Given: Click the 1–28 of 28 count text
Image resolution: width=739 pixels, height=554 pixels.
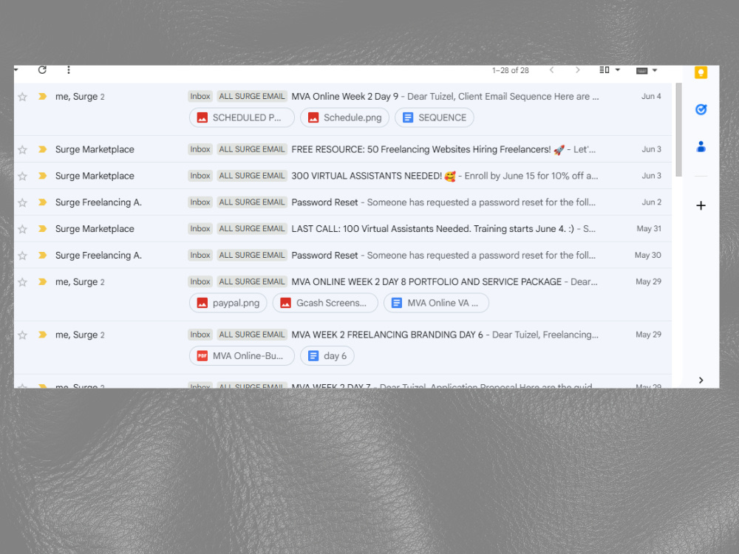Looking at the screenshot, I should tap(511, 70).
